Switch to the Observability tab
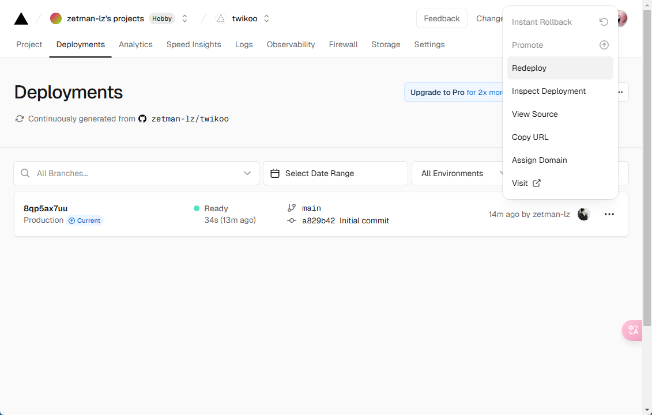Viewport: 652px width, 415px height. click(291, 44)
